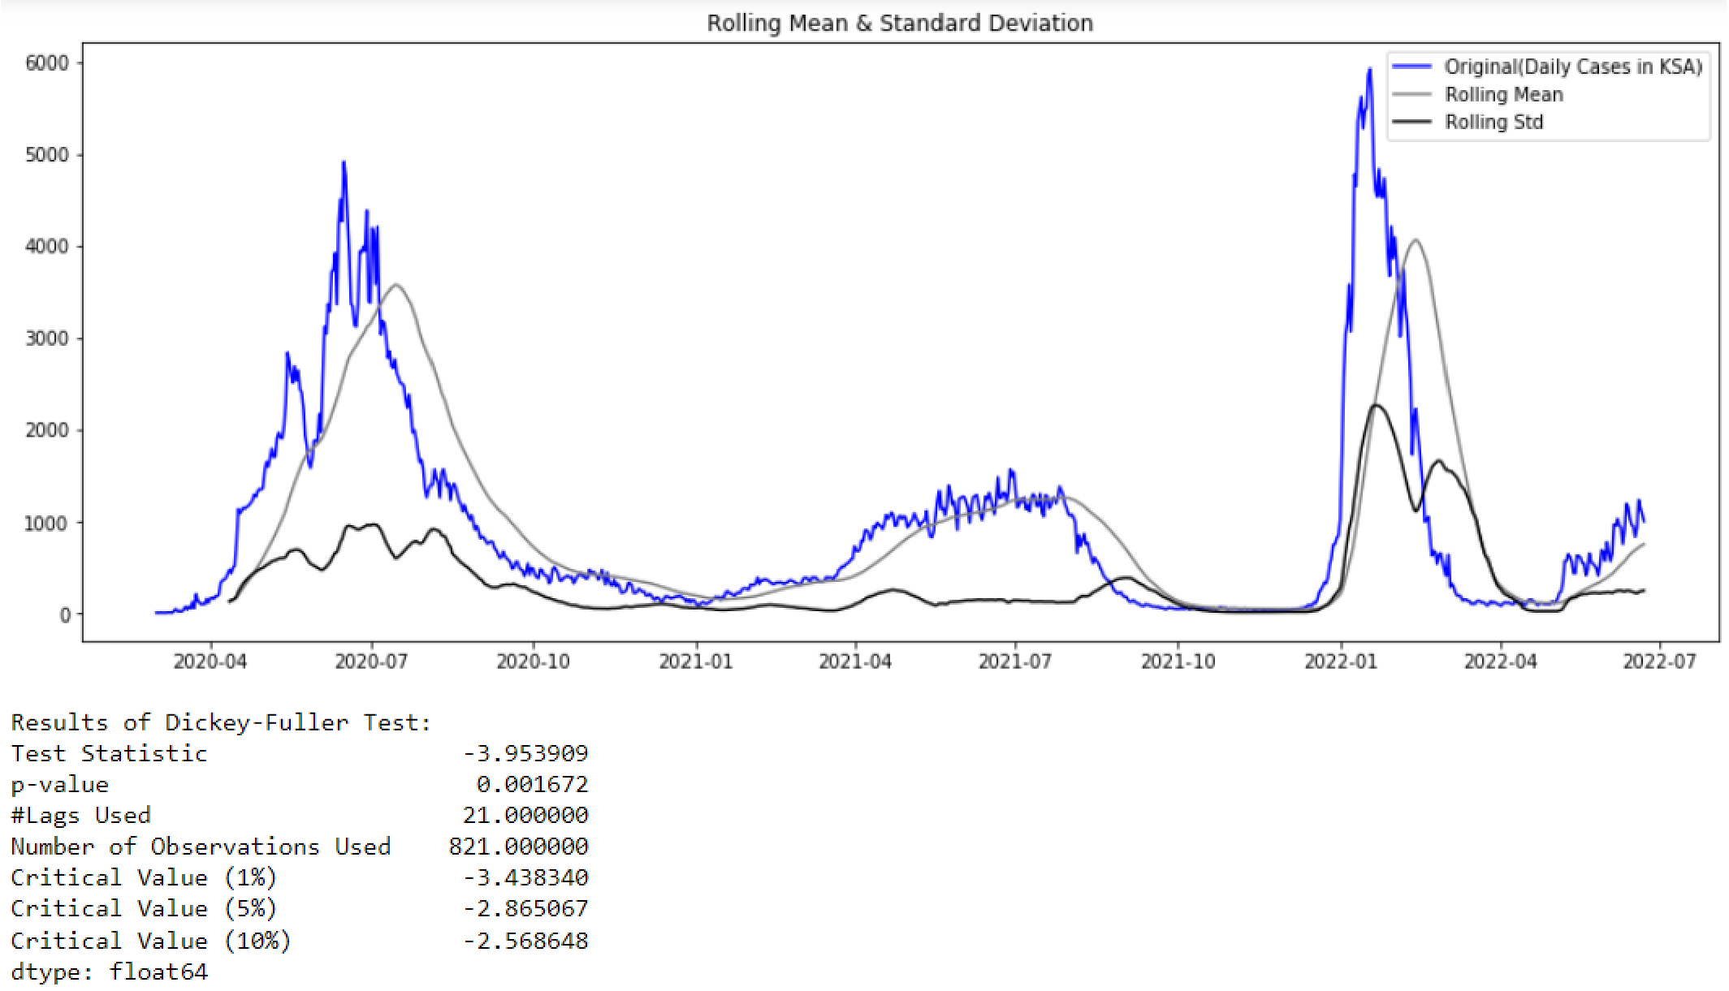Viewport: 1729px width, 991px height.
Task: Click the 2022-07 x-axis tick label
Action: [1659, 661]
